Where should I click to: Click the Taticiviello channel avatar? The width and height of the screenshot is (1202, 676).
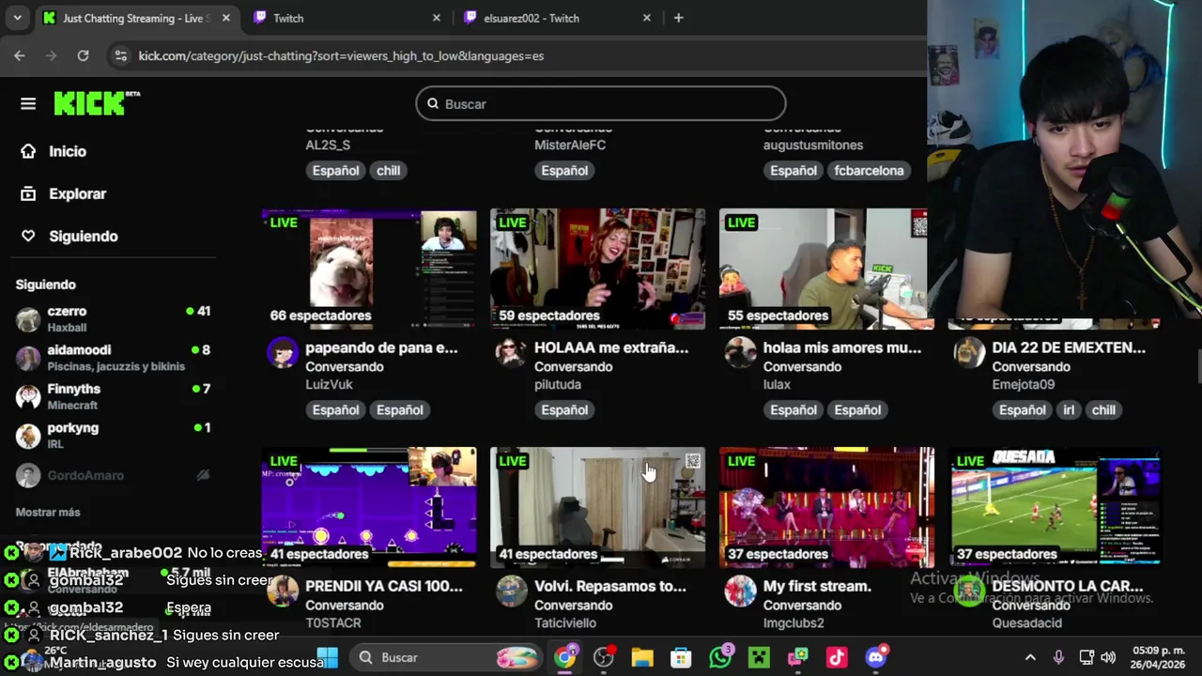(x=511, y=591)
